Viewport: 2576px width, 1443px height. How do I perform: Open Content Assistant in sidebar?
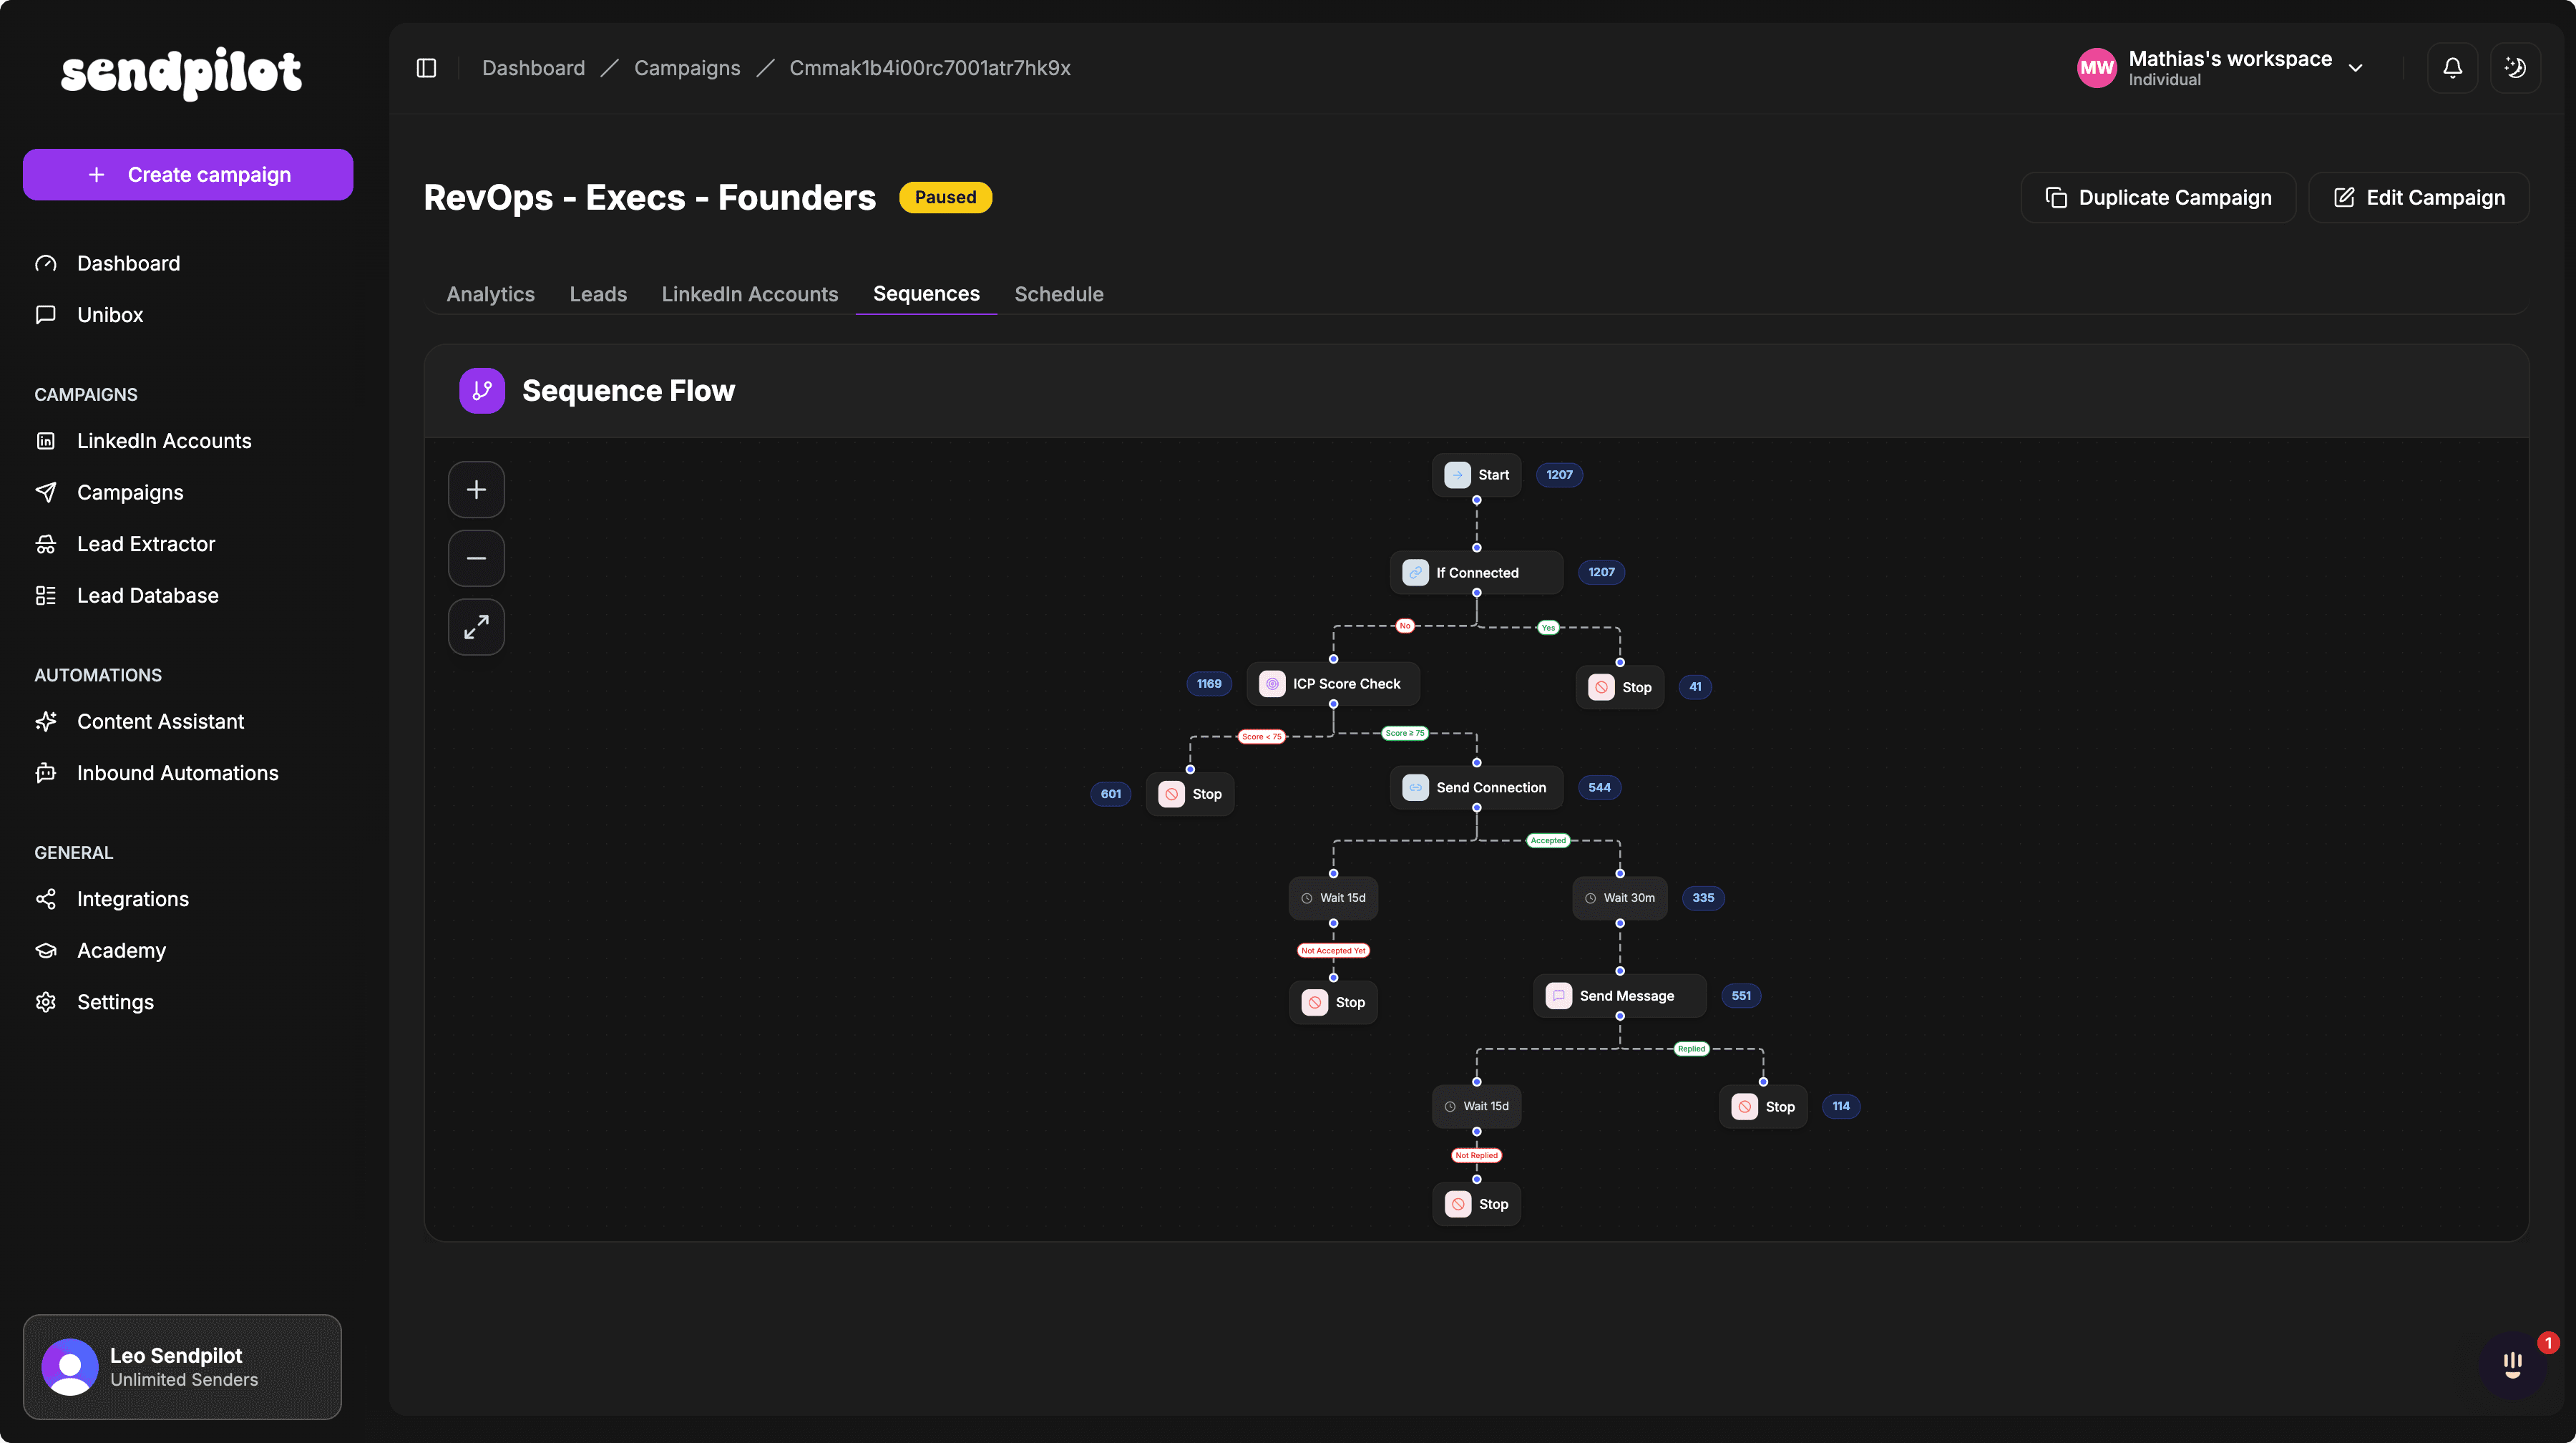tap(160, 721)
